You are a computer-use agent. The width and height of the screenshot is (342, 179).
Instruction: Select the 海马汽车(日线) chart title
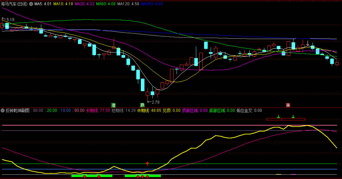pos(14,4)
